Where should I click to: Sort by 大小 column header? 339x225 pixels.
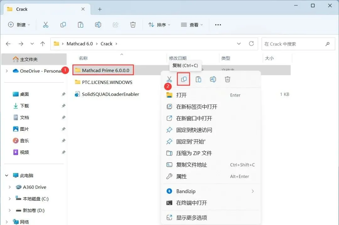[x=269, y=58]
